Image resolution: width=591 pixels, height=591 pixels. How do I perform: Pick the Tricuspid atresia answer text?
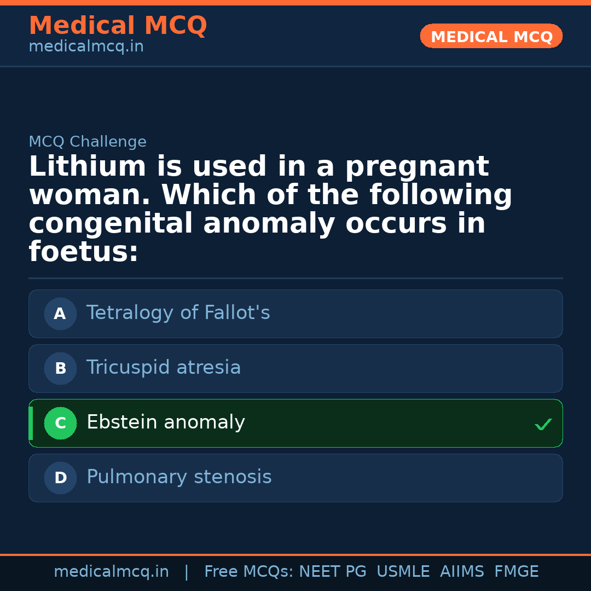[164, 368]
